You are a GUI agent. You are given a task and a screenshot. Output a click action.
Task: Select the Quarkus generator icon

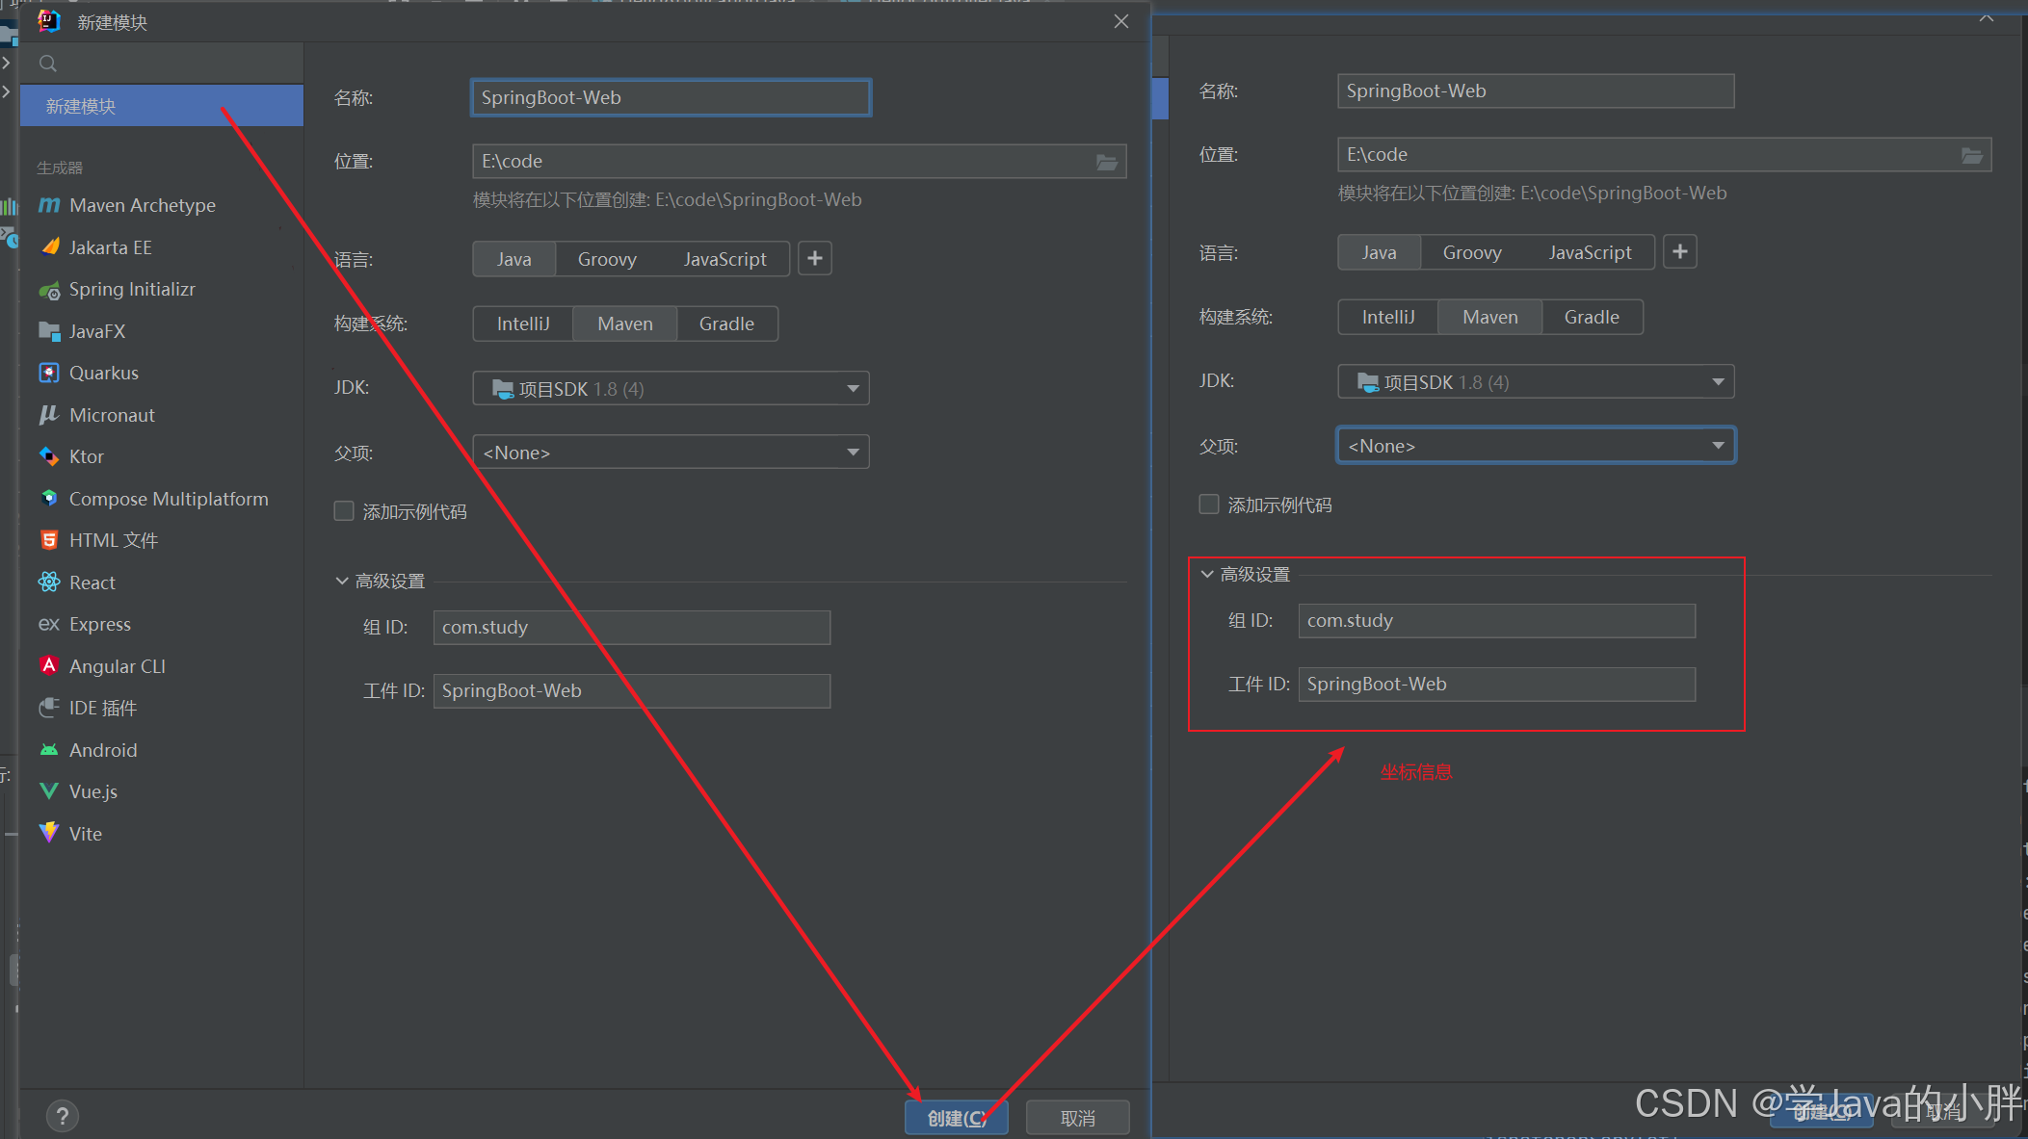pyautogui.click(x=49, y=373)
